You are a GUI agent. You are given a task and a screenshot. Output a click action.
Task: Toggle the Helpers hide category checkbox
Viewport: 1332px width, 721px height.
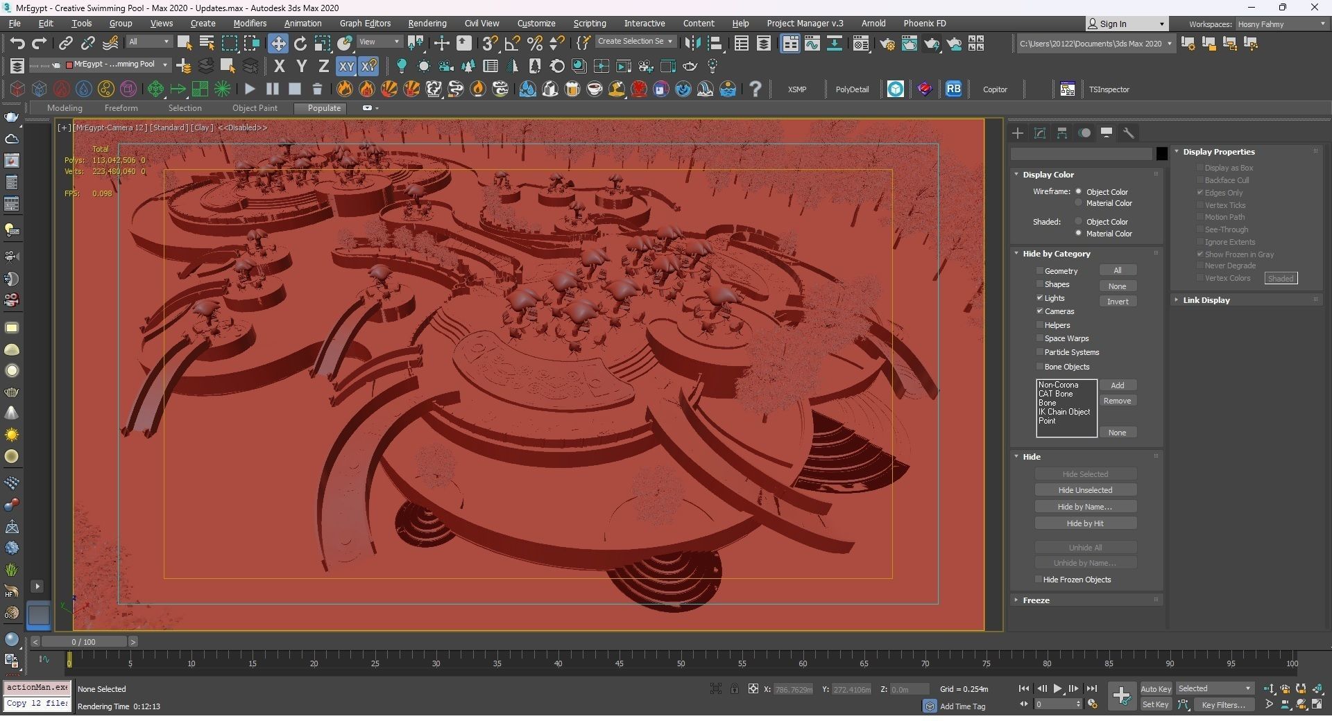[1040, 324]
